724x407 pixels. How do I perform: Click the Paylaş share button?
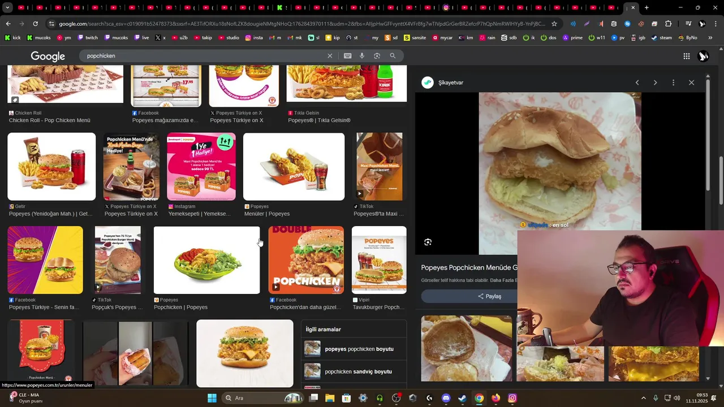click(490, 296)
